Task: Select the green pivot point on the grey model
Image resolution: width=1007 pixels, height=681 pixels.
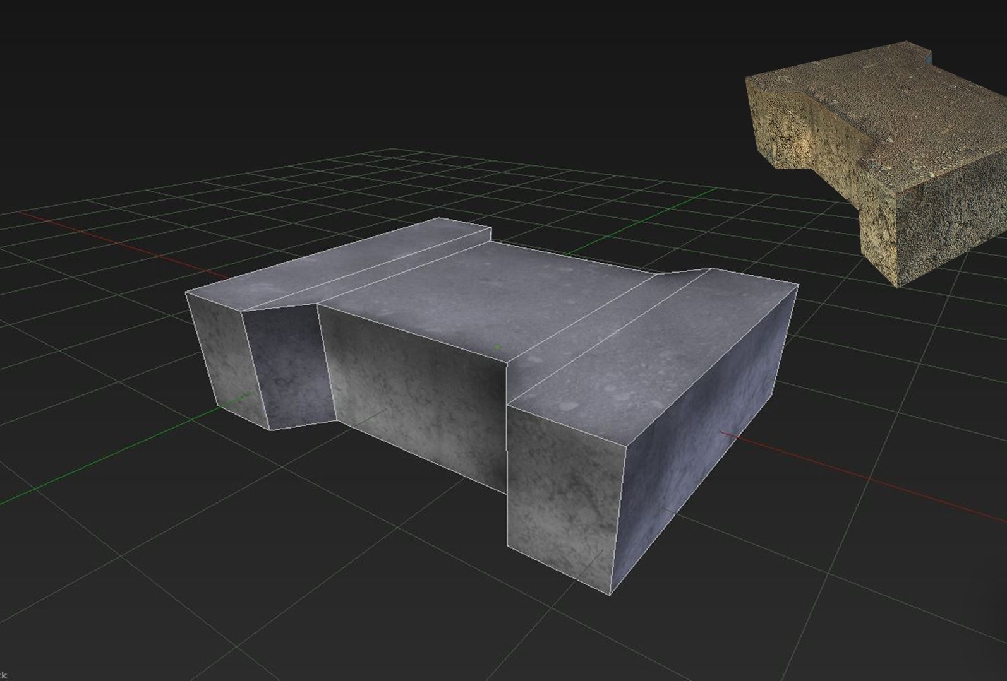Action: (498, 346)
